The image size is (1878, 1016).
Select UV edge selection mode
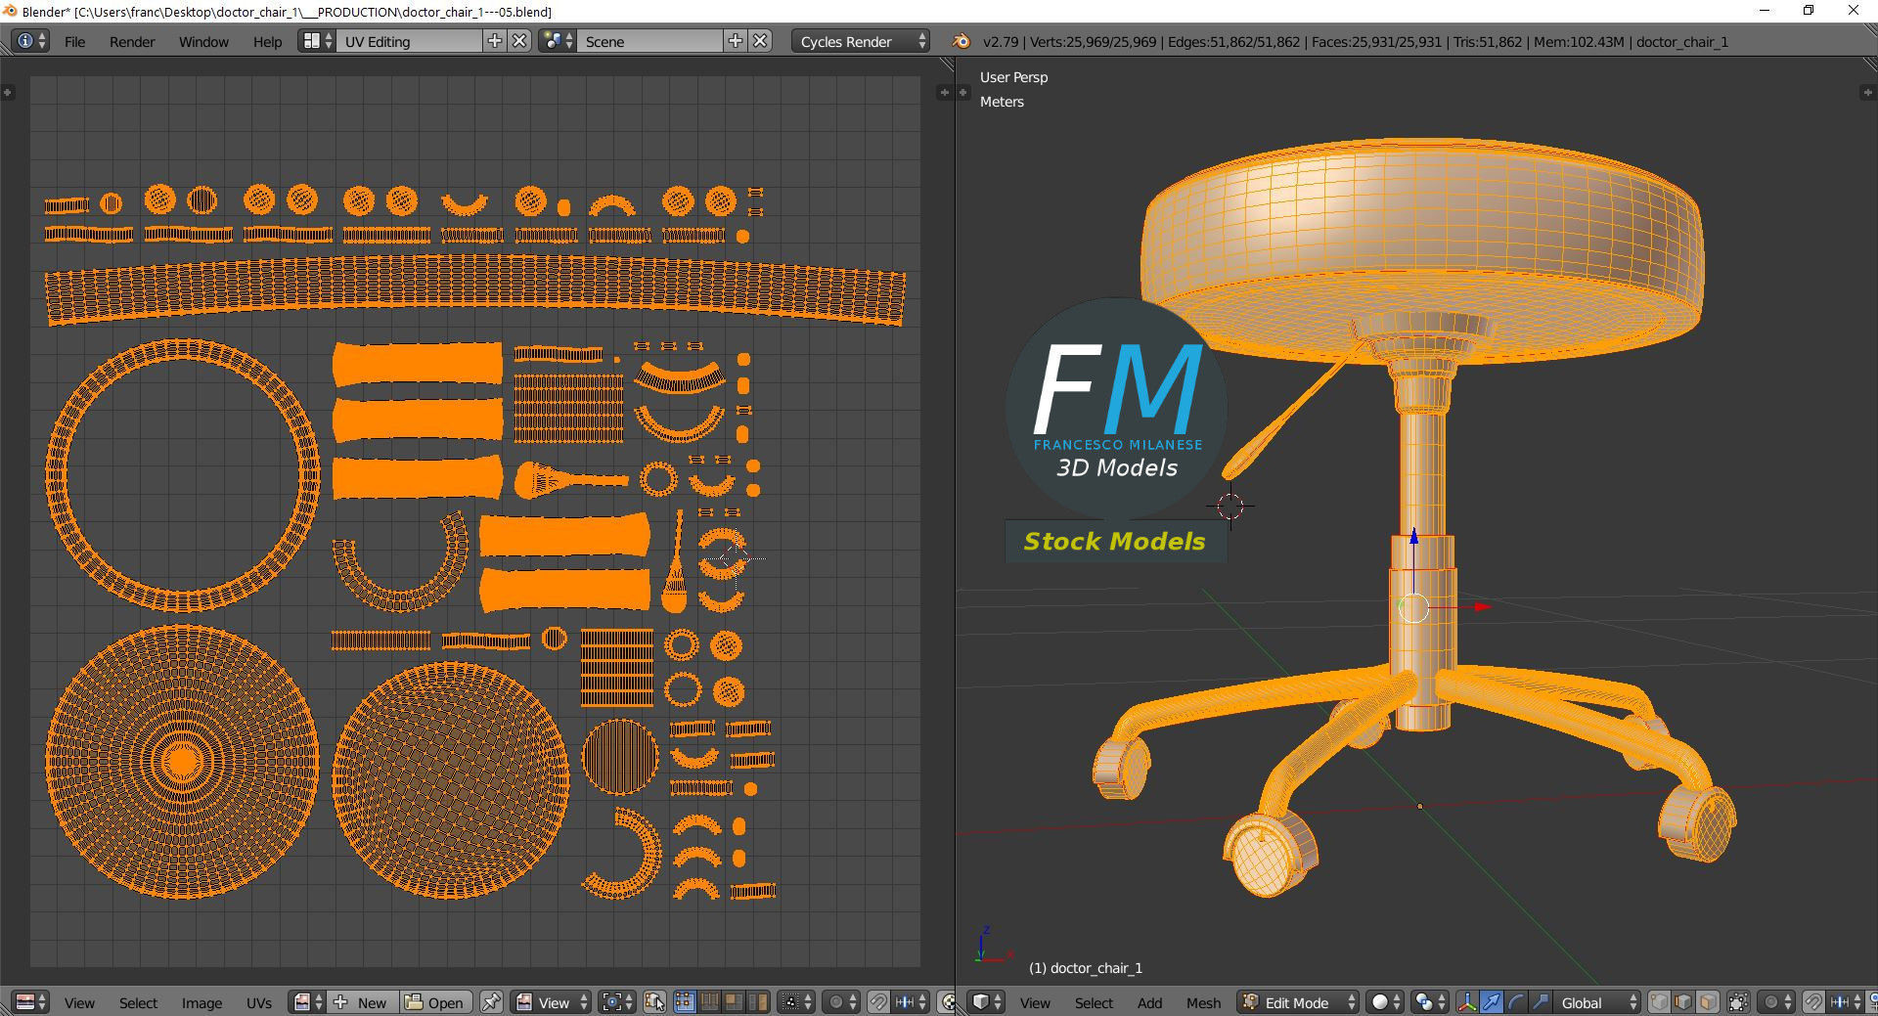(709, 1002)
